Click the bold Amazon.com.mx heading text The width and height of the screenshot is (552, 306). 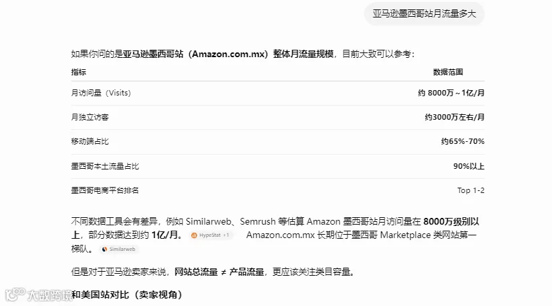pos(228,54)
